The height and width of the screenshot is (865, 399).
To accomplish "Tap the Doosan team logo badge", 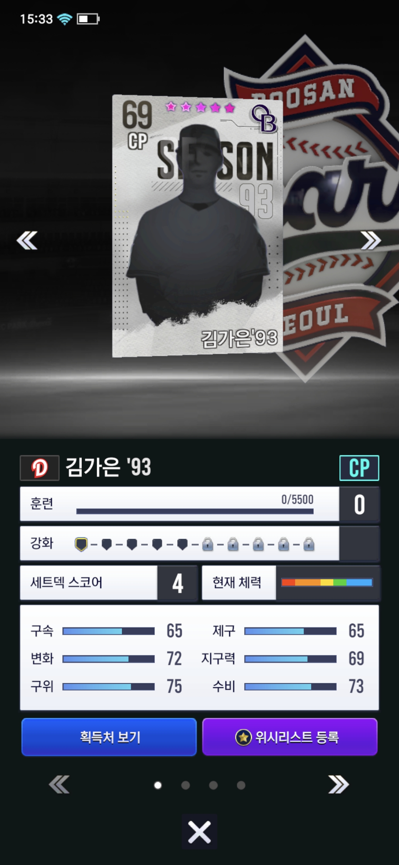I will pyautogui.click(x=40, y=468).
